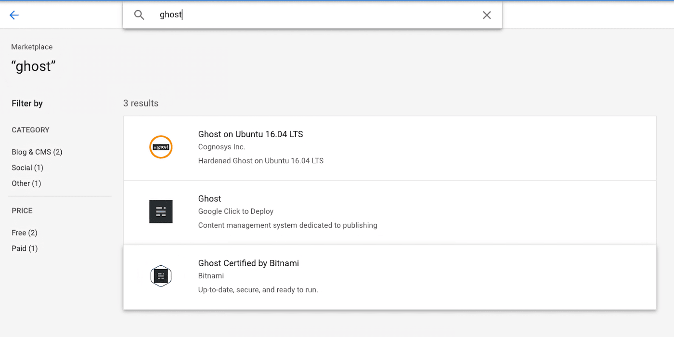Click Hardened Ghost on Ubuntu description
The width and height of the screenshot is (674, 337).
(x=261, y=161)
